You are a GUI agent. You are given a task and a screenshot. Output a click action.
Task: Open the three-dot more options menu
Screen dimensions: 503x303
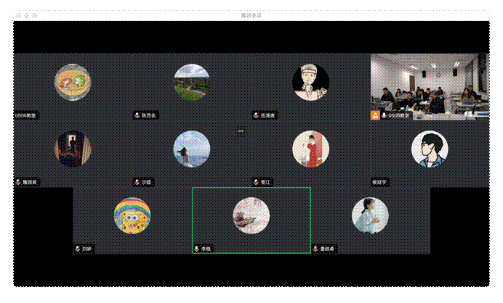(241, 131)
